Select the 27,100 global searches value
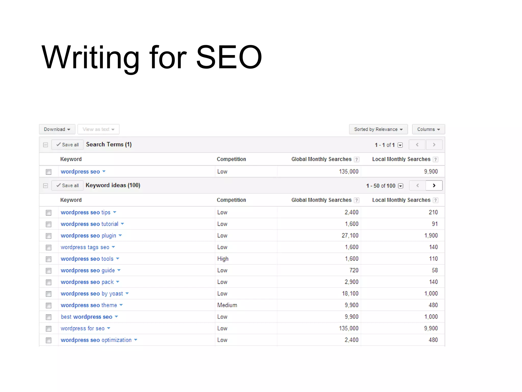Image resolution: width=522 pixels, height=392 pixels. [x=350, y=236]
